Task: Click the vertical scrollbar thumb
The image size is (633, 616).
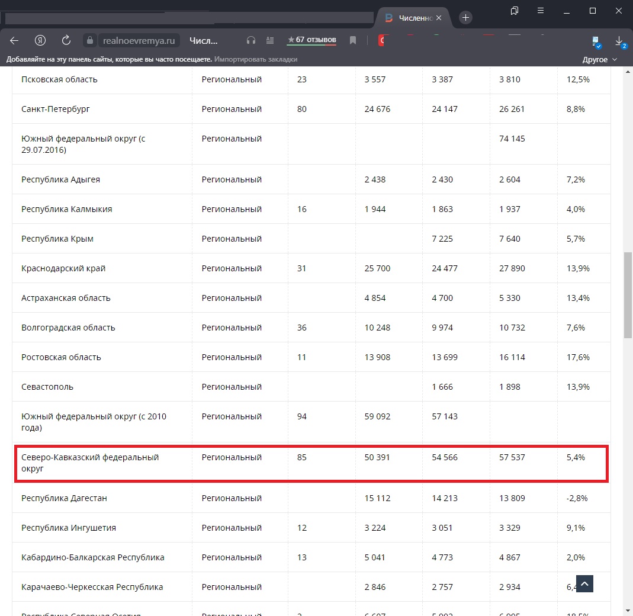Action: pyautogui.click(x=628, y=296)
